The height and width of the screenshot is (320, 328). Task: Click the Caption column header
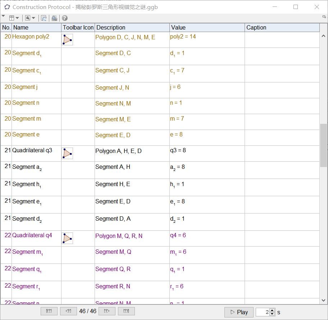point(282,27)
